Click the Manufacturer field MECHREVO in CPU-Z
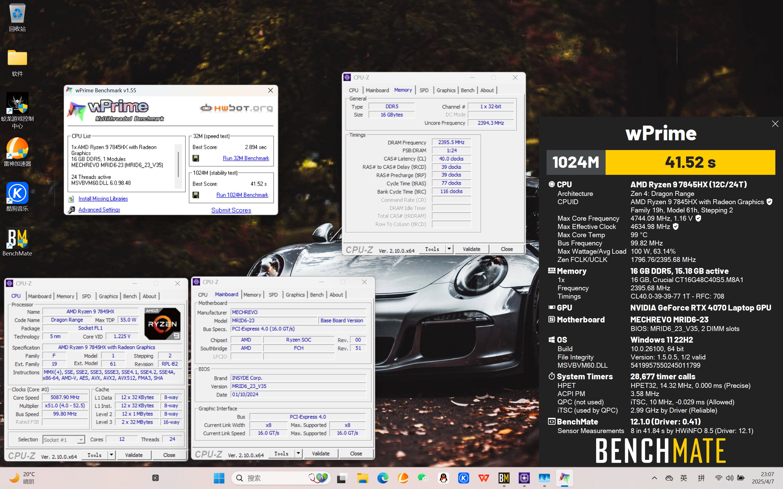 pos(298,312)
